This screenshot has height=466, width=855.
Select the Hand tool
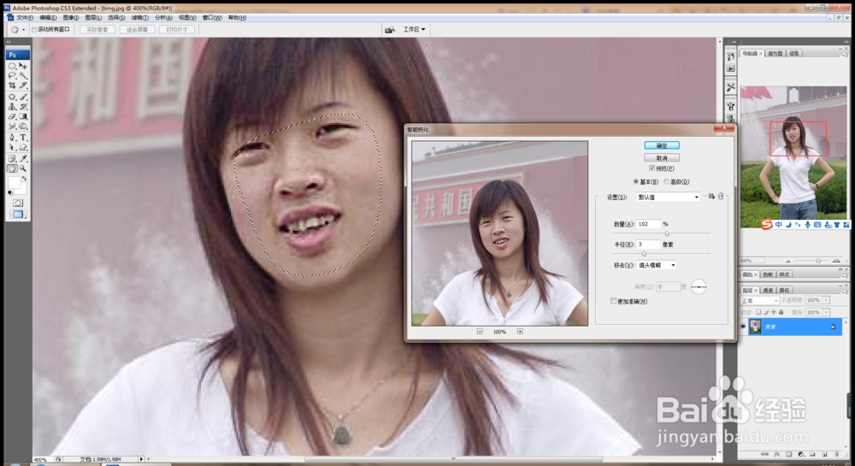click(x=12, y=168)
